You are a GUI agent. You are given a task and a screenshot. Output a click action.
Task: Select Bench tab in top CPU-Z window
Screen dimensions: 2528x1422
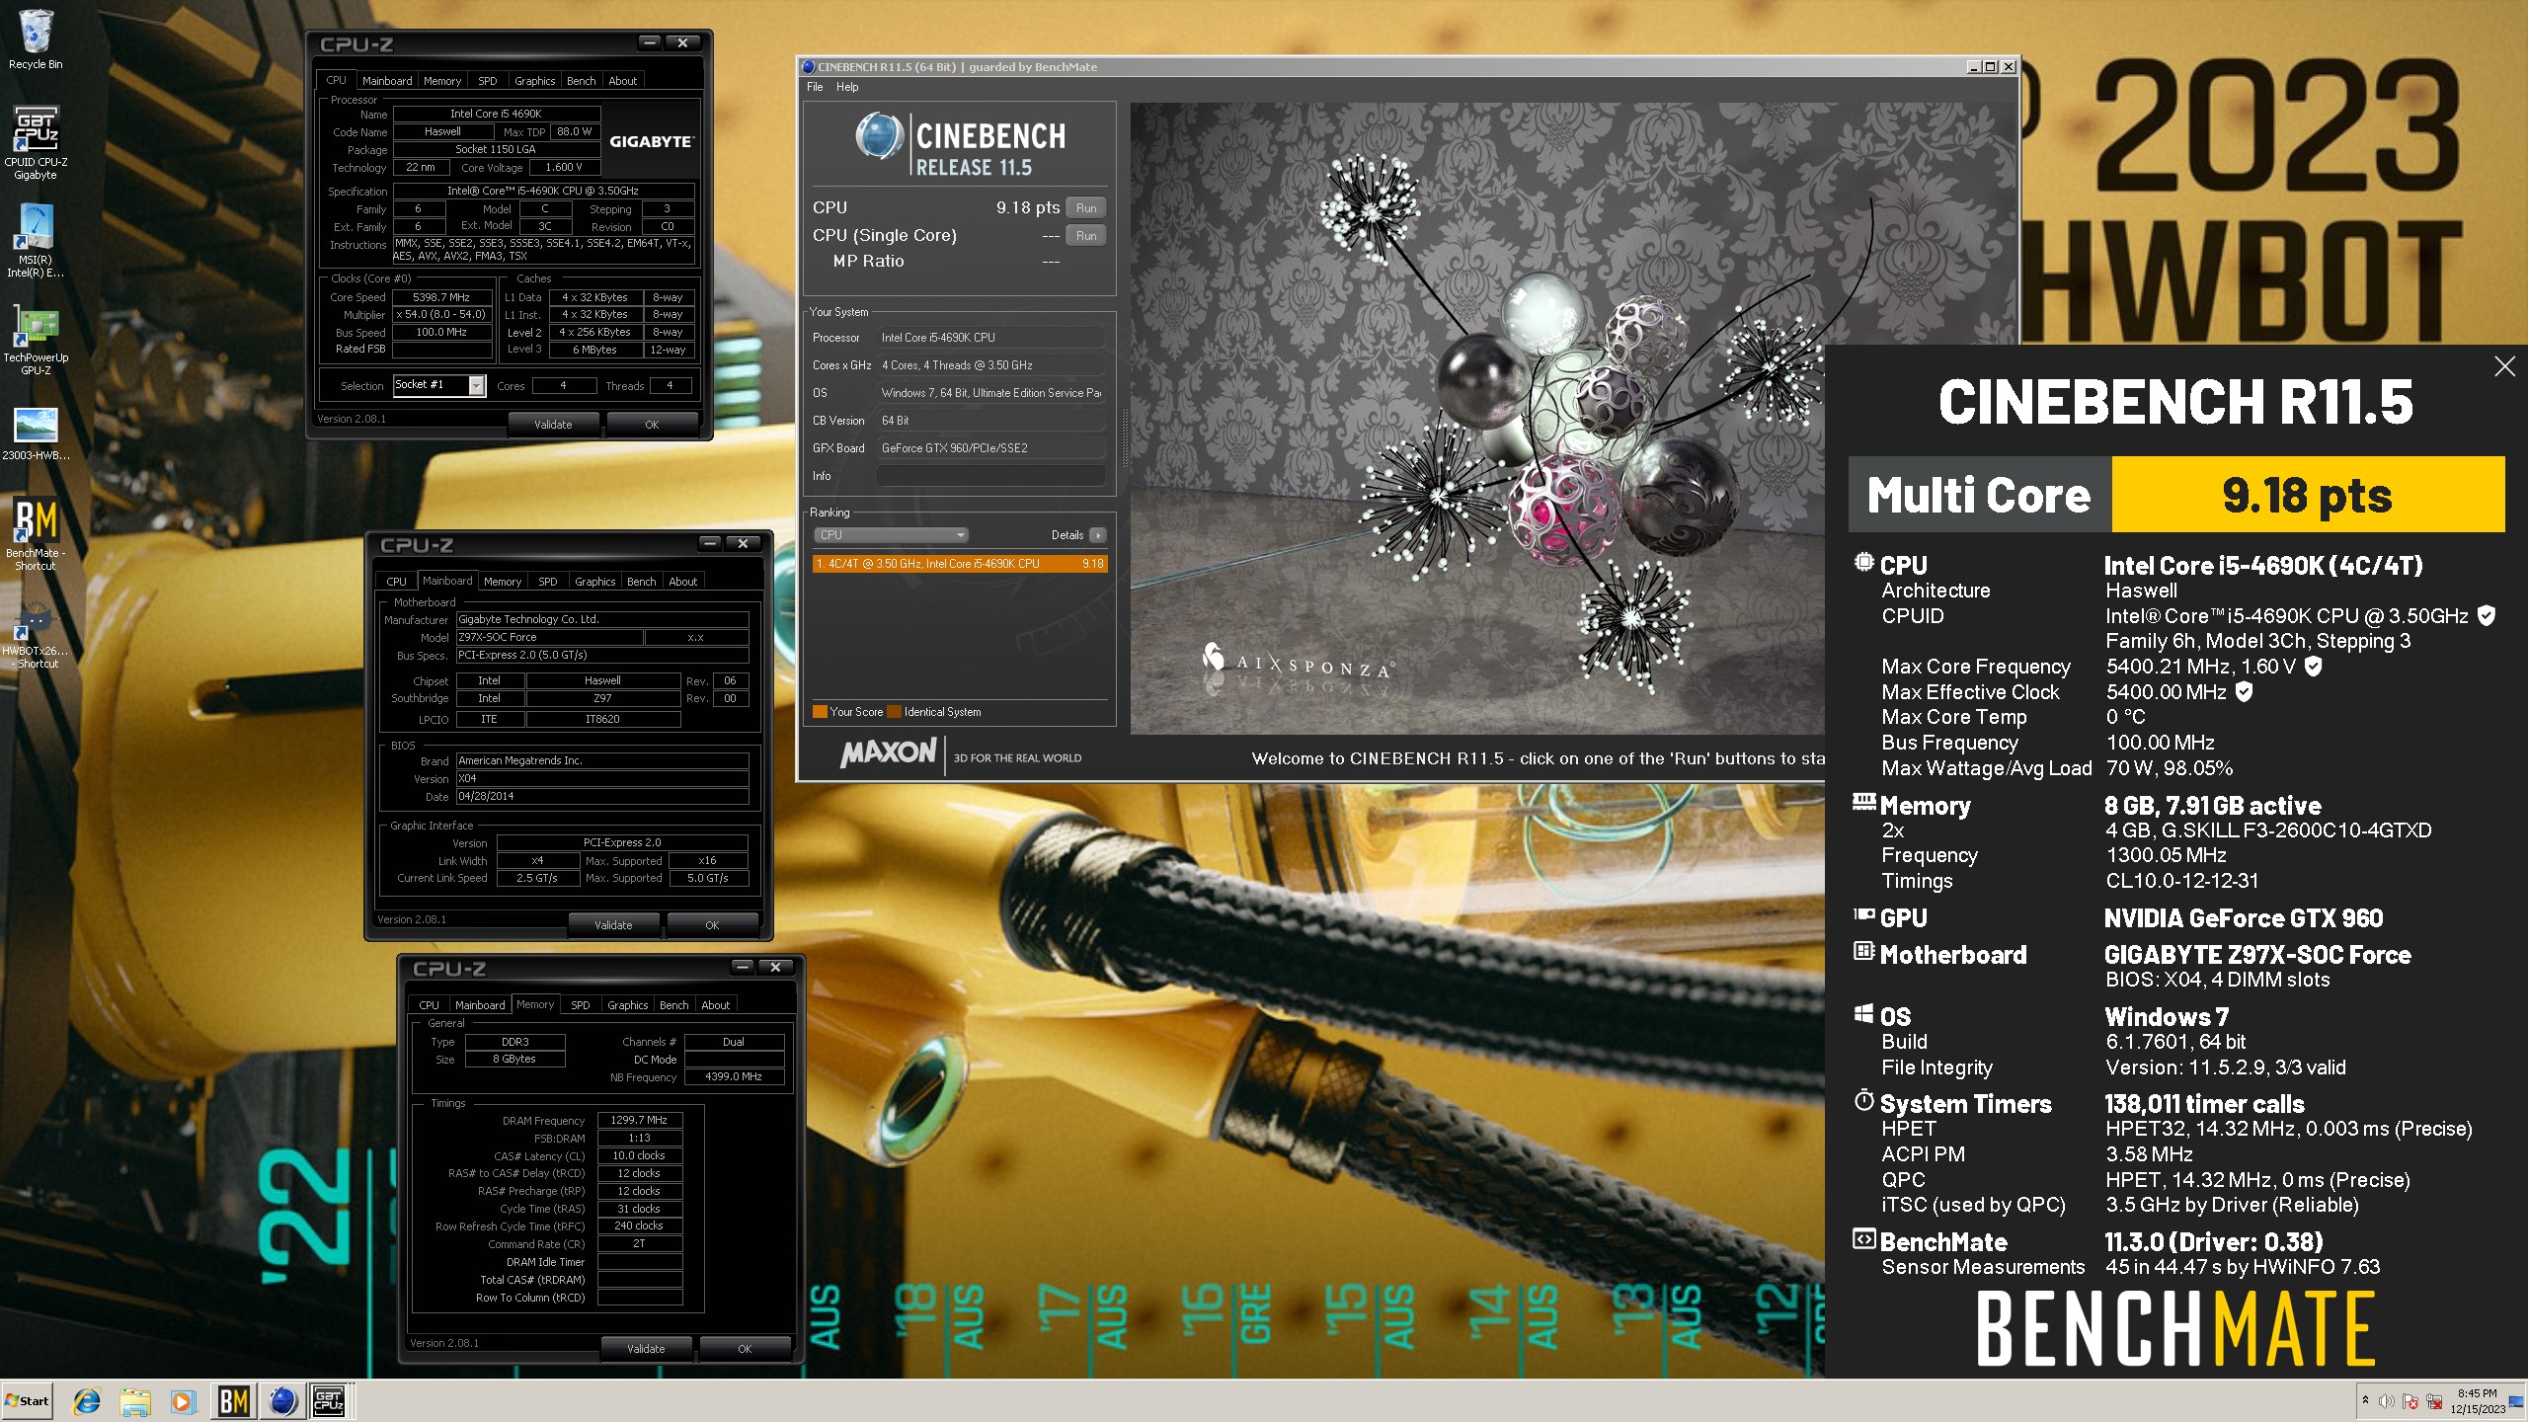[582, 81]
